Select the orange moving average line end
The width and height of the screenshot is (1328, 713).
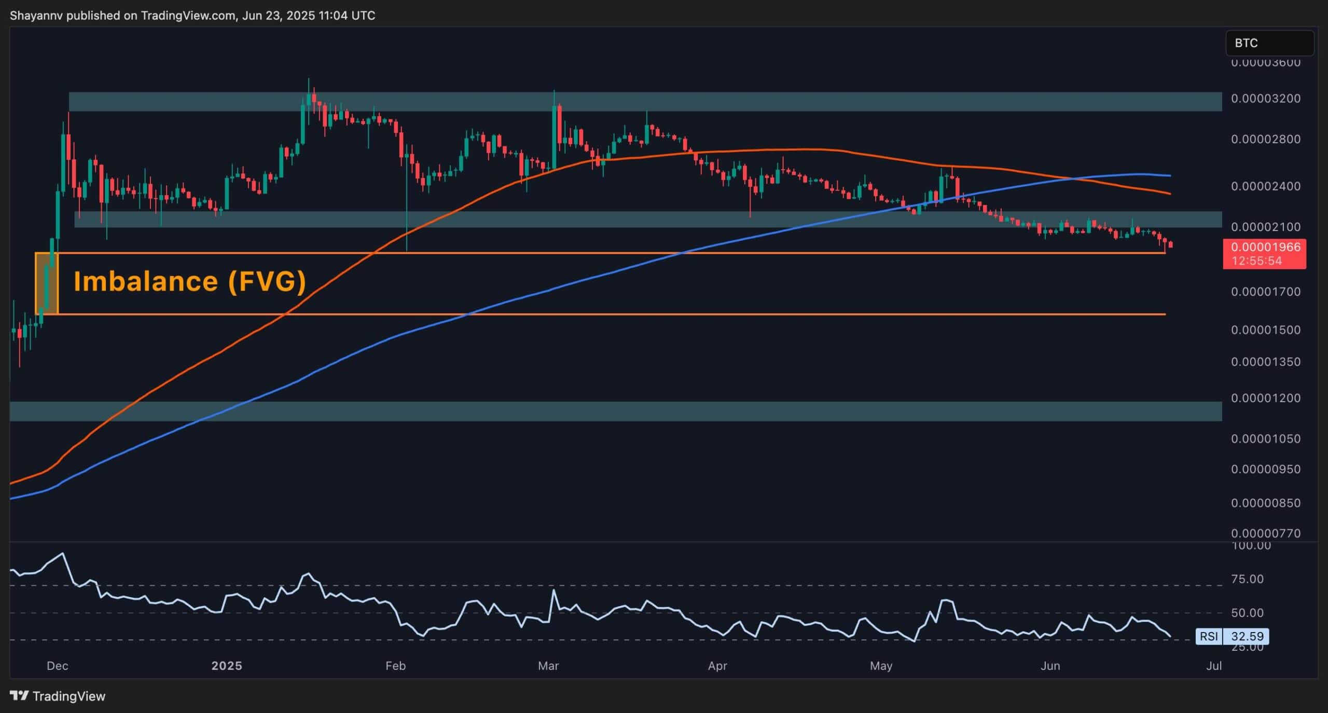(x=1169, y=194)
